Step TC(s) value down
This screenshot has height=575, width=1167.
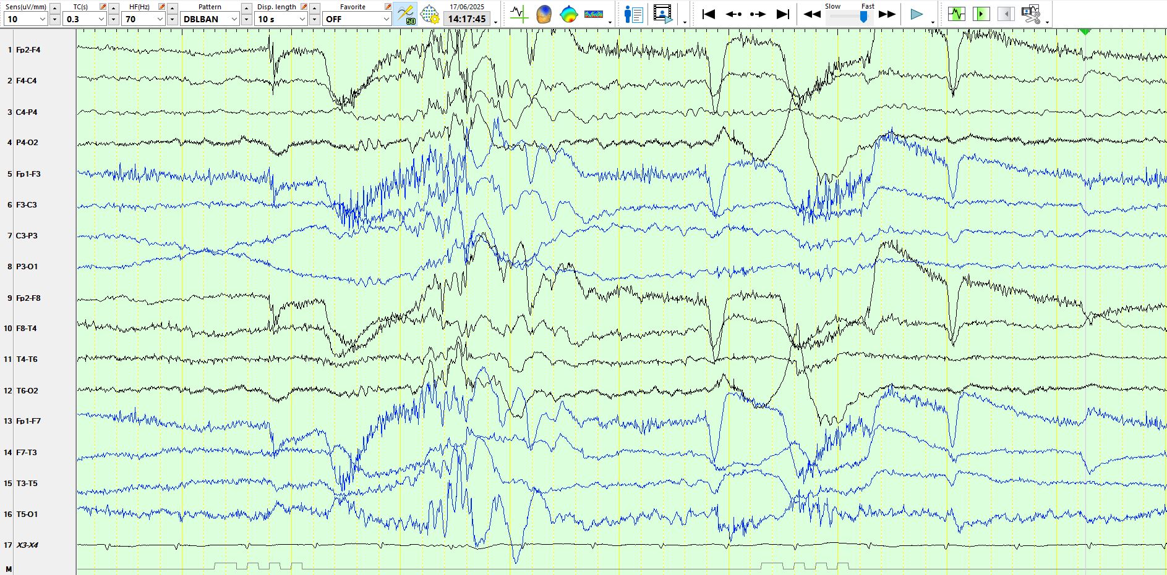(113, 19)
